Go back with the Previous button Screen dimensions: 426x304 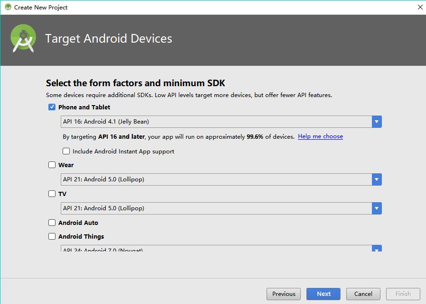pyautogui.click(x=284, y=294)
